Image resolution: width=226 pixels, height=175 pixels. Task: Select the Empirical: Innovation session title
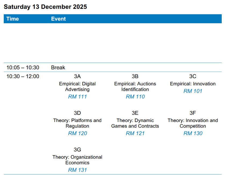[193, 84]
